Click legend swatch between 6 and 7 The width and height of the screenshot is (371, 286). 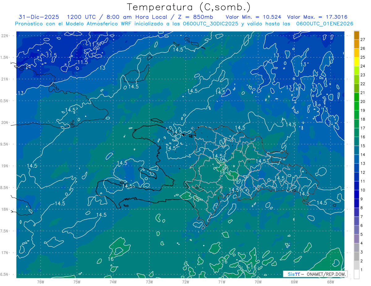coord(356,221)
